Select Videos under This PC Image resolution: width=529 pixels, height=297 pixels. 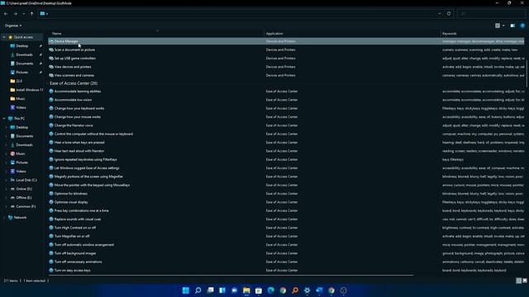(x=21, y=171)
